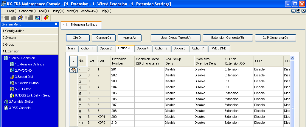Click the Portable Station tree icon
The width and height of the screenshot is (306, 127).
coord(6,102)
